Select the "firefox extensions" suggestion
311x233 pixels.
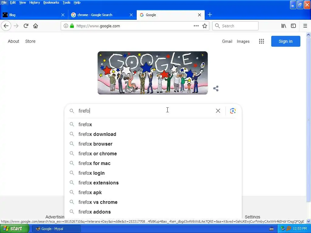click(153, 183)
